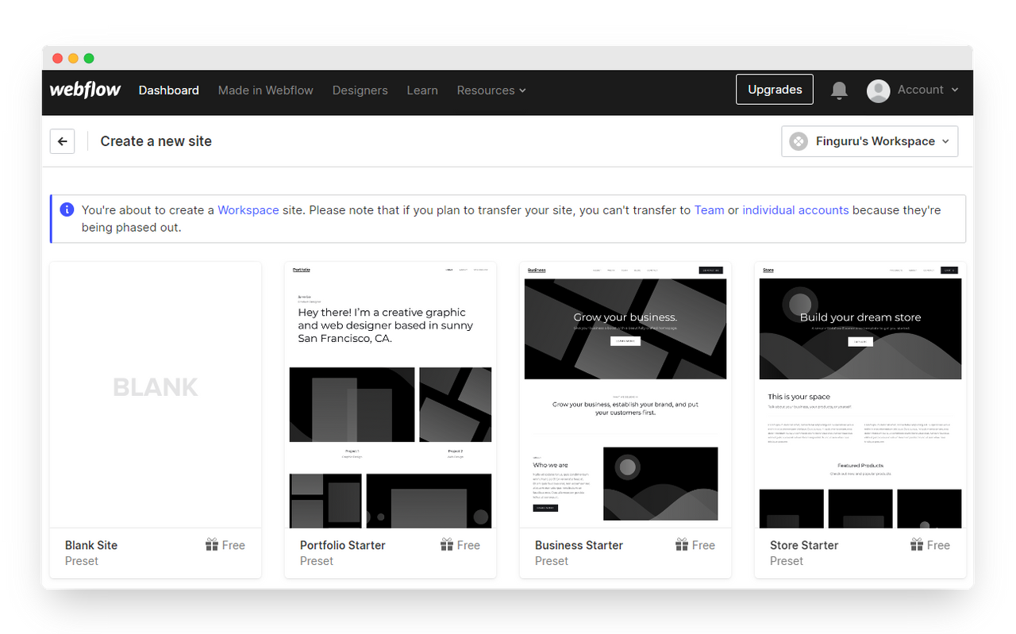
Task: Click the Upgrades button
Action: [x=775, y=90]
